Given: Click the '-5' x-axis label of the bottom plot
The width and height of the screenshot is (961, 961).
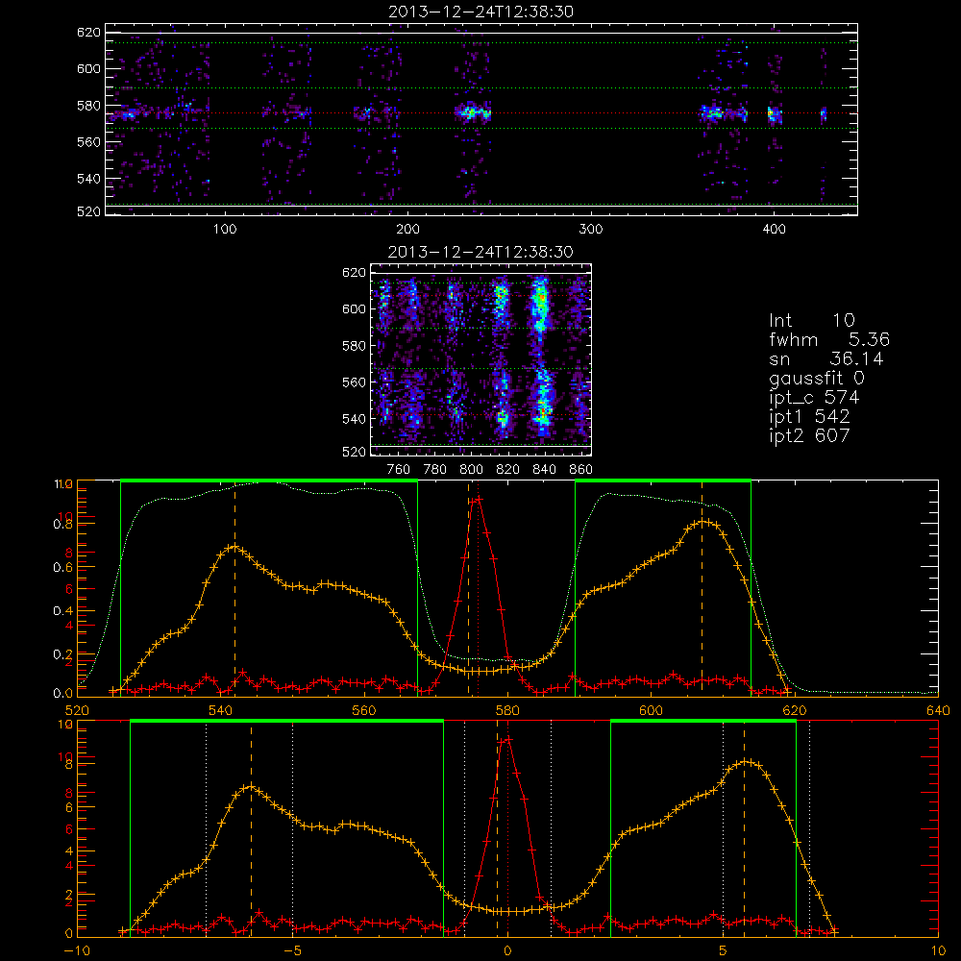Looking at the screenshot, I should (293, 951).
